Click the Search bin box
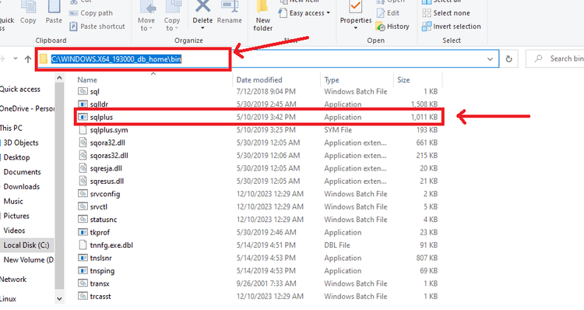 point(555,59)
